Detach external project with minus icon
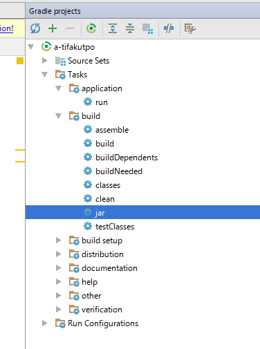 tap(70, 28)
